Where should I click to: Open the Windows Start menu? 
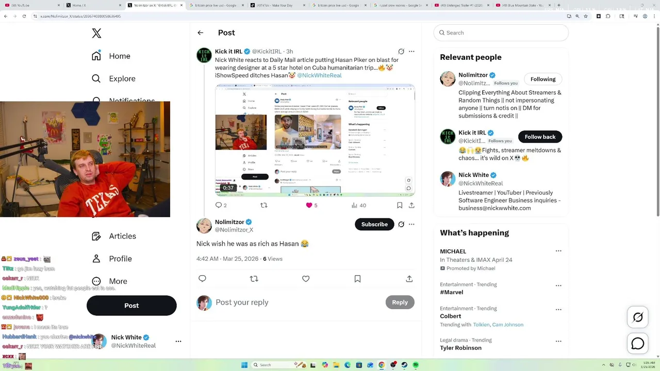point(244,365)
